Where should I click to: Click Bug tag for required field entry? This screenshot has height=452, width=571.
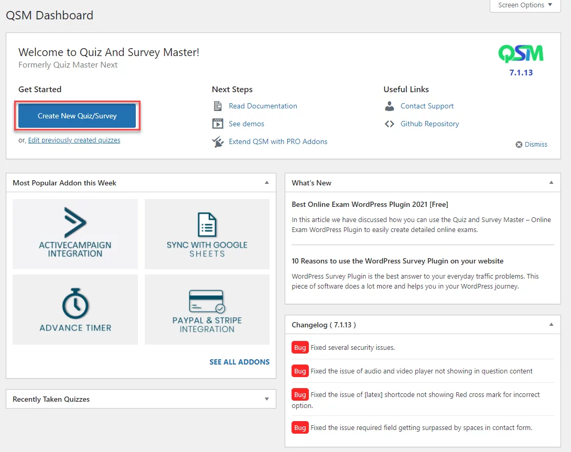[300, 428]
